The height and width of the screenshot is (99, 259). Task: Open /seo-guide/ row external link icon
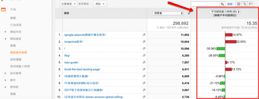[144, 62]
